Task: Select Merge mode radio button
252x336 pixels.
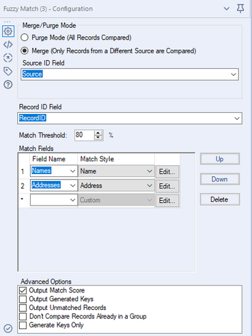Action: pos(25,51)
